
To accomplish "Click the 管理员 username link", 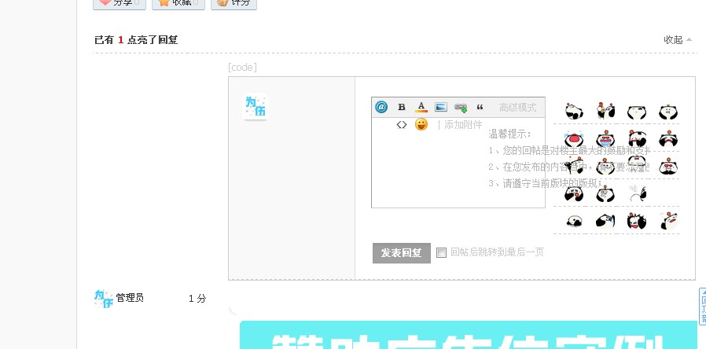I will click(130, 298).
